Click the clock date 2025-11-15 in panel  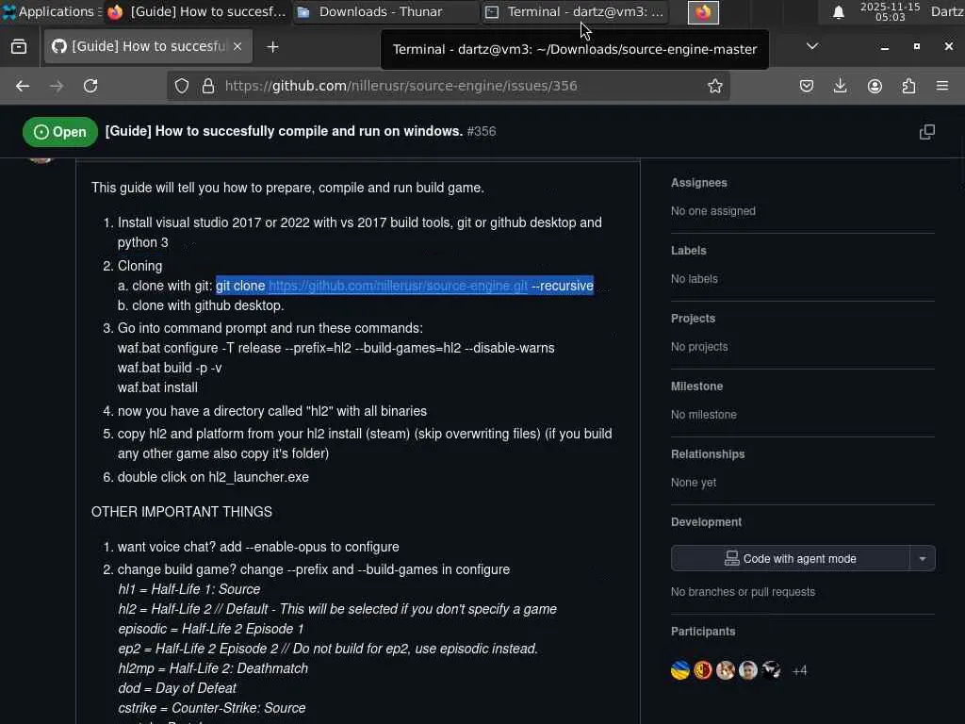[x=890, y=11]
